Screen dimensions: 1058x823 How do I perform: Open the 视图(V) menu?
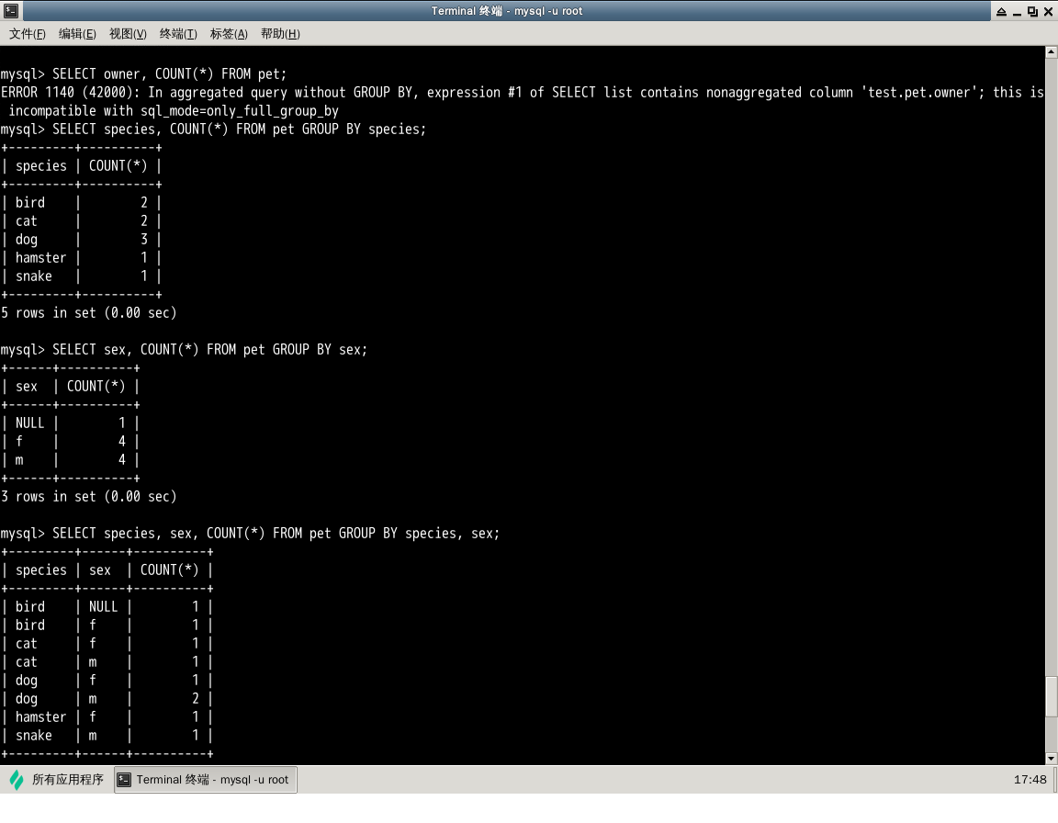[x=128, y=34]
